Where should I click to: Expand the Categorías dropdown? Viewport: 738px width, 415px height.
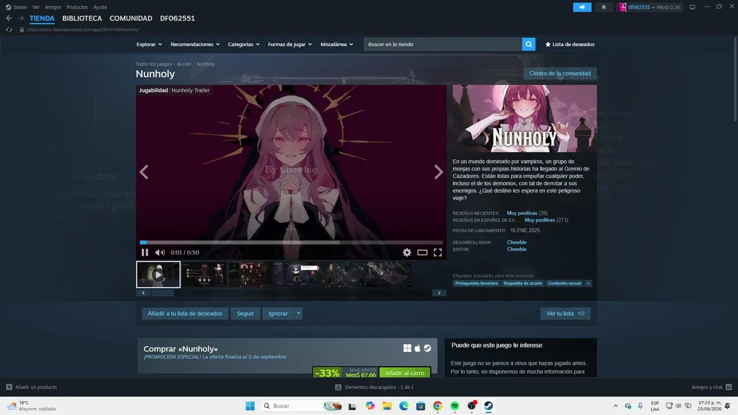click(x=244, y=44)
